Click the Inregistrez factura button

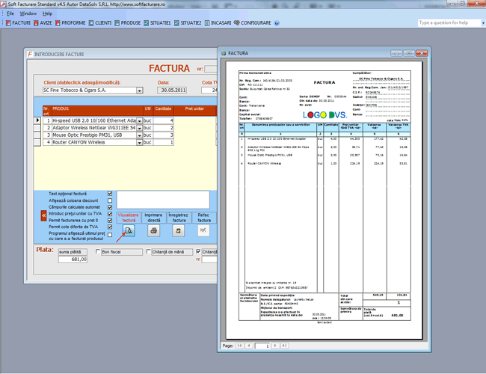point(179,218)
